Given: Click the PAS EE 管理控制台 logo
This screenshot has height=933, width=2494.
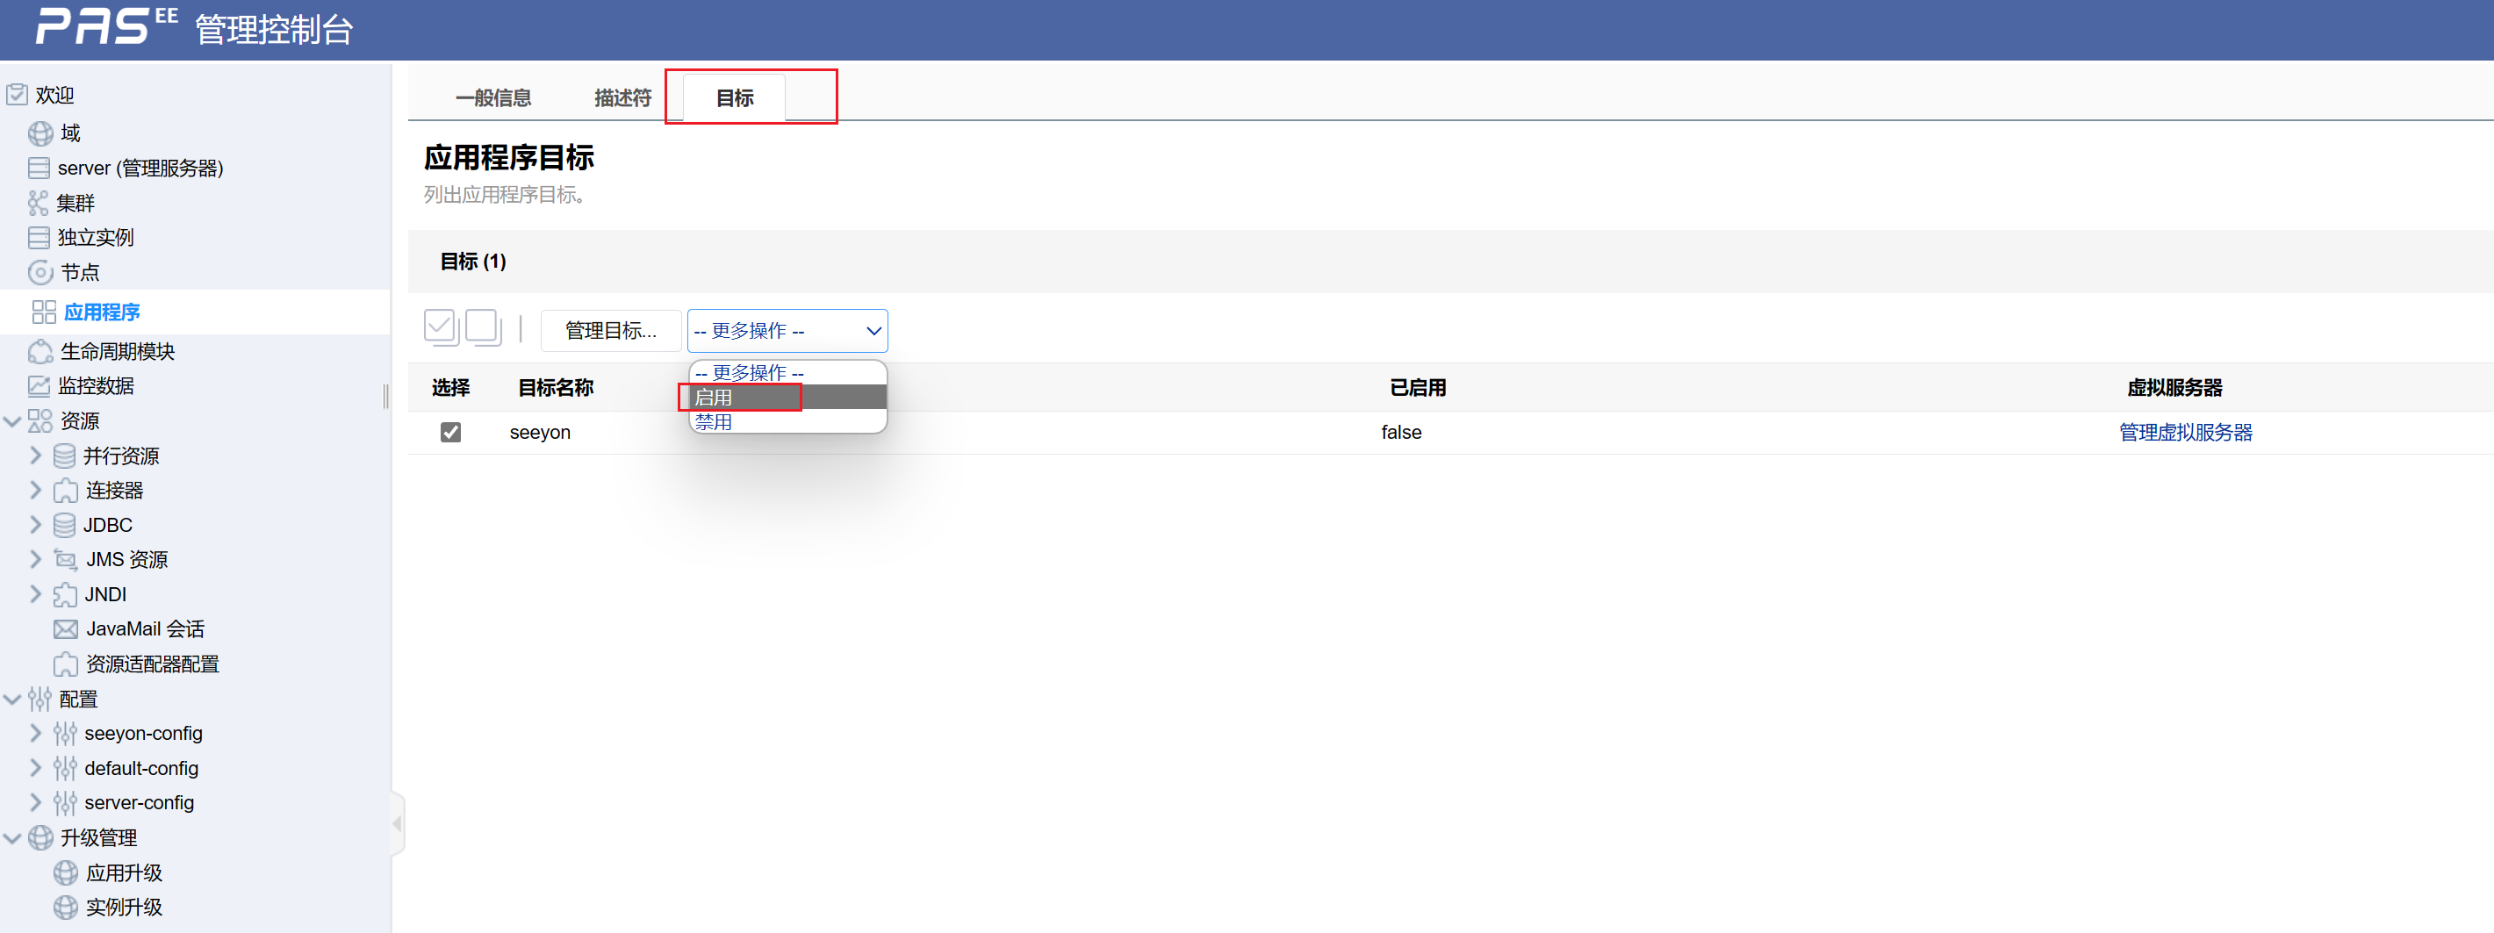Looking at the screenshot, I should click(195, 27).
